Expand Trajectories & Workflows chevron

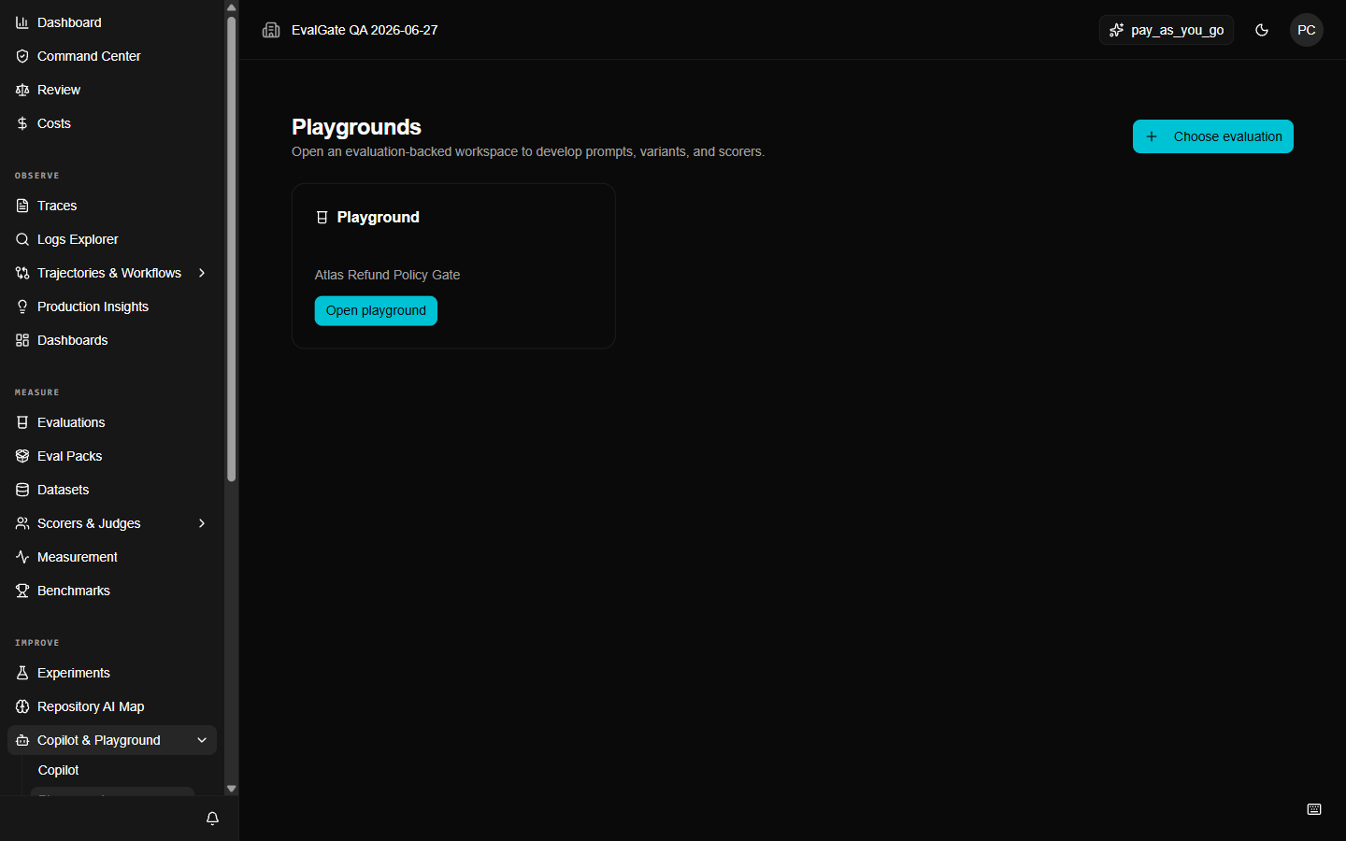click(202, 273)
